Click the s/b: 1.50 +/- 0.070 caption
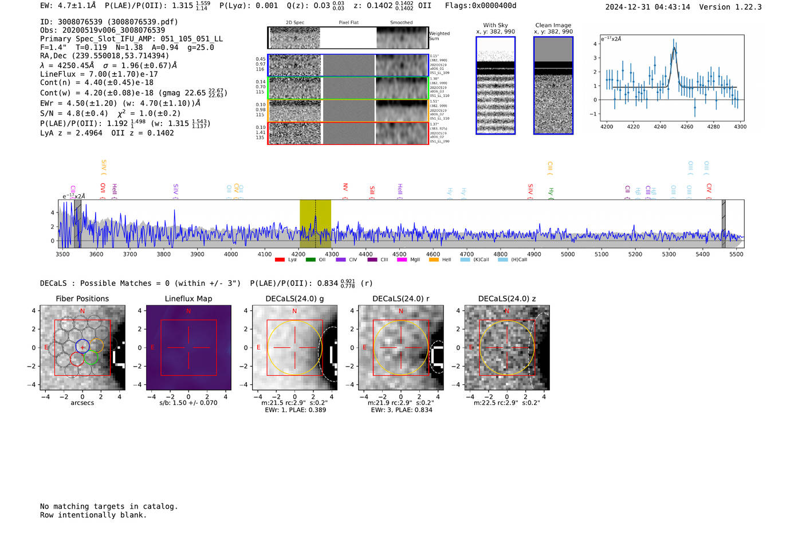The image size is (802, 546). tap(188, 403)
